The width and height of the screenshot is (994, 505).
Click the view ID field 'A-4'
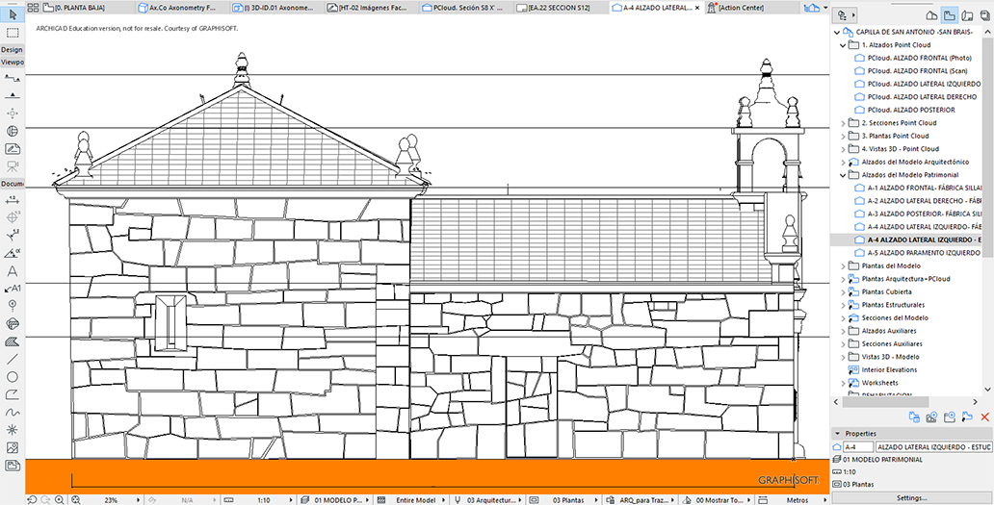pyautogui.click(x=857, y=446)
